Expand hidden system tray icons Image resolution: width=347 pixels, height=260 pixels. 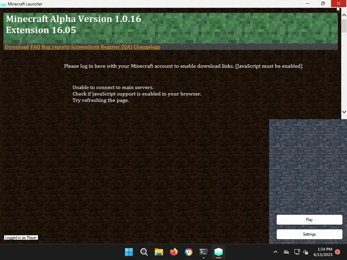tap(275, 252)
